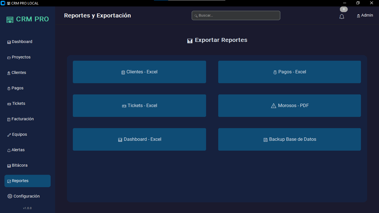The image size is (379, 213).
Task: Export Clientes to Excel
Action: tap(139, 72)
